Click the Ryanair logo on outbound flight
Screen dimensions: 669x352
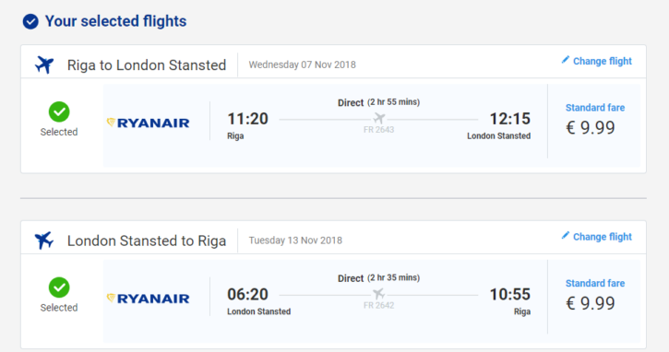click(148, 123)
